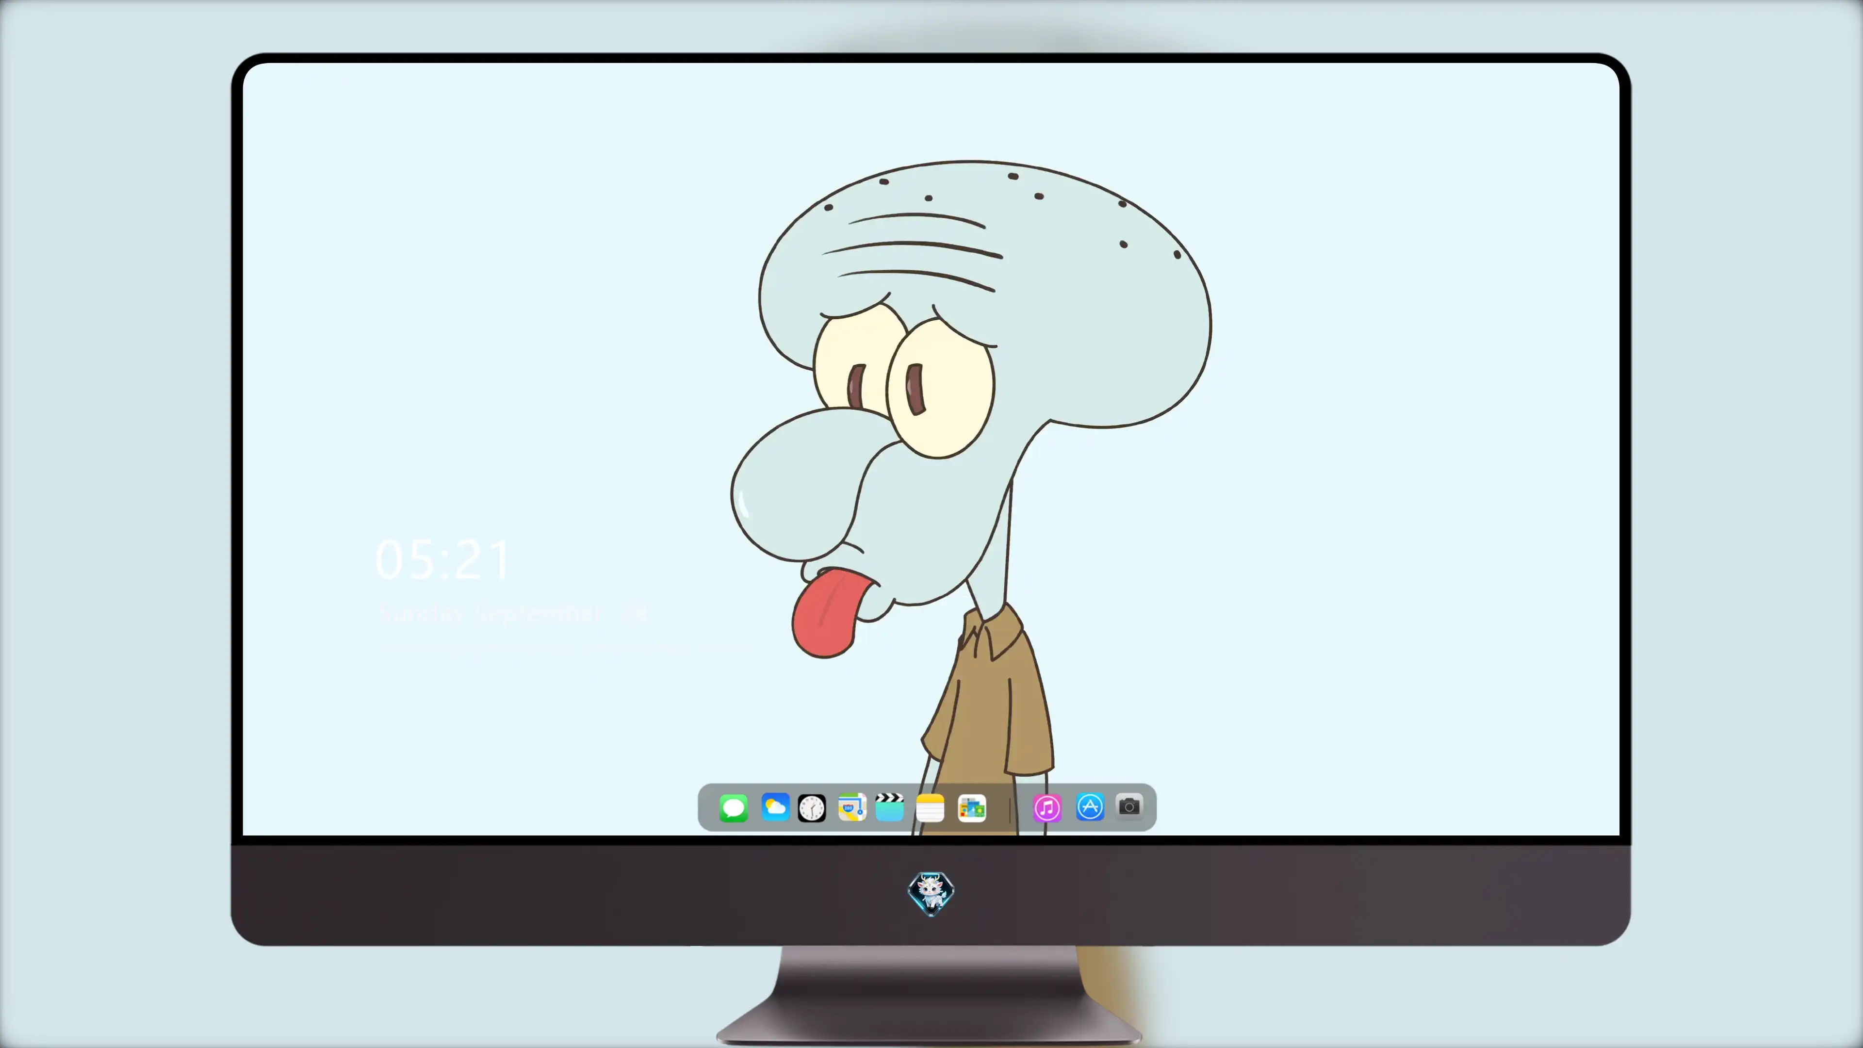
Task: Click the cat logo badge on monitor chin
Action: click(x=931, y=894)
